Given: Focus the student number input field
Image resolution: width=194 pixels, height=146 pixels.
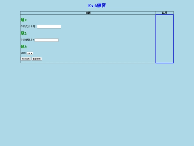Looking at the screenshot, I should tap(46, 40).
